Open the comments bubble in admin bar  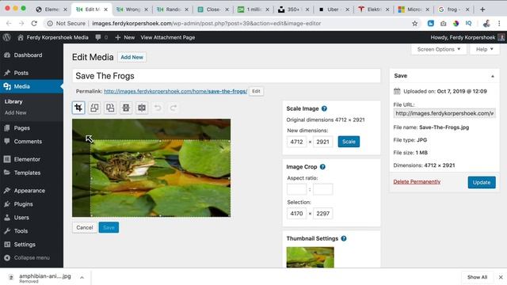pos(101,37)
